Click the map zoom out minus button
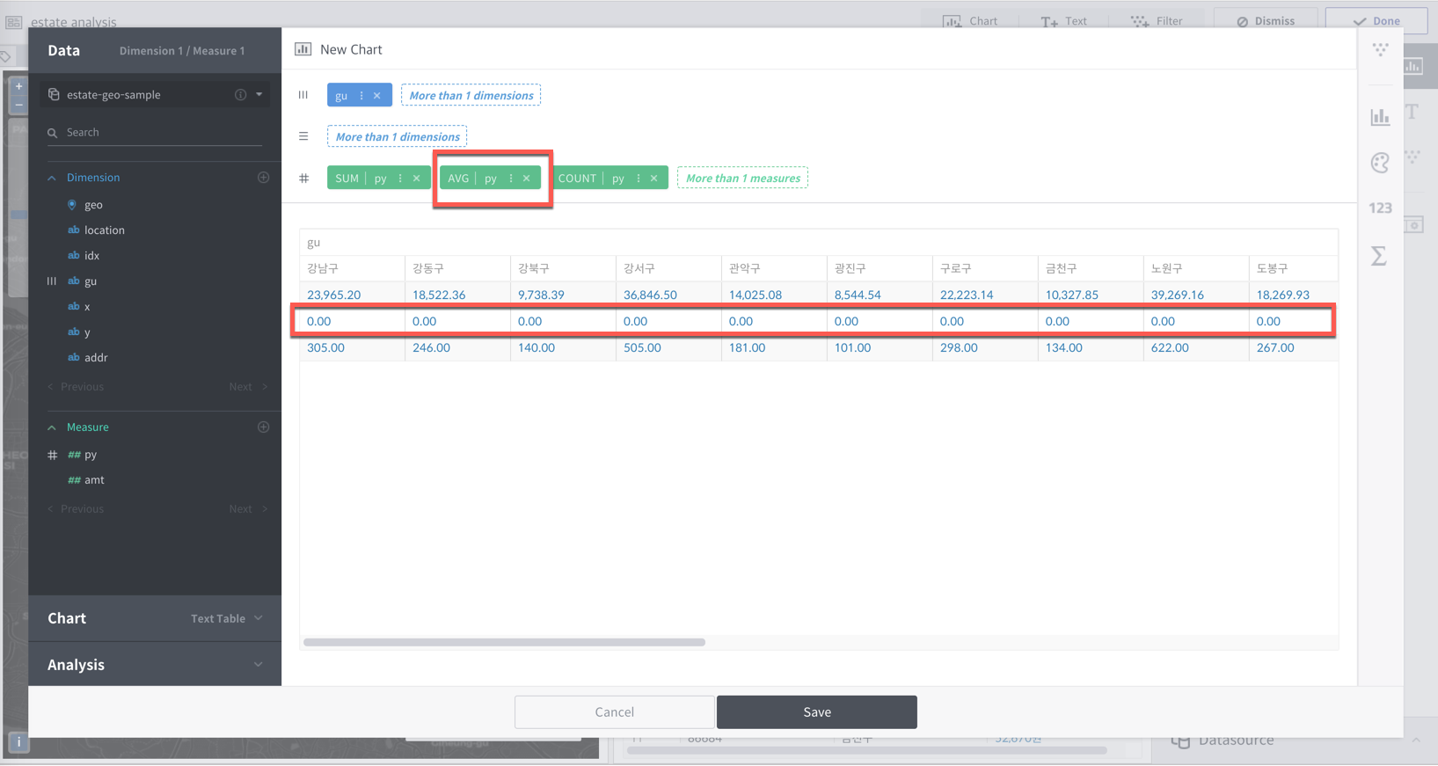This screenshot has height=766, width=1438. tap(18, 105)
